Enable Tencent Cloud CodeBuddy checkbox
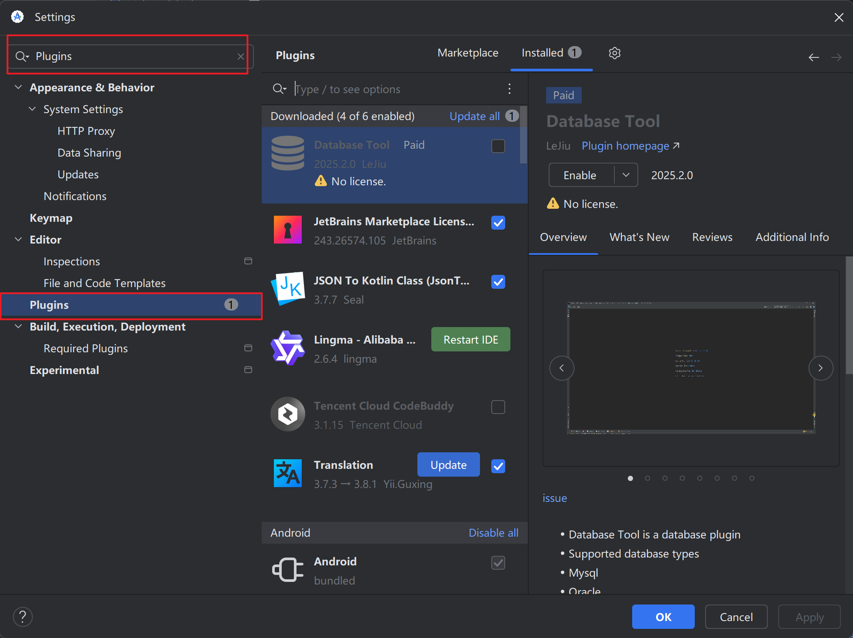The height and width of the screenshot is (638, 853). [498, 407]
